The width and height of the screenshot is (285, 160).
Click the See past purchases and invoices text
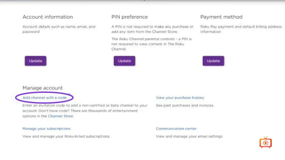pyautogui.click(x=185, y=105)
